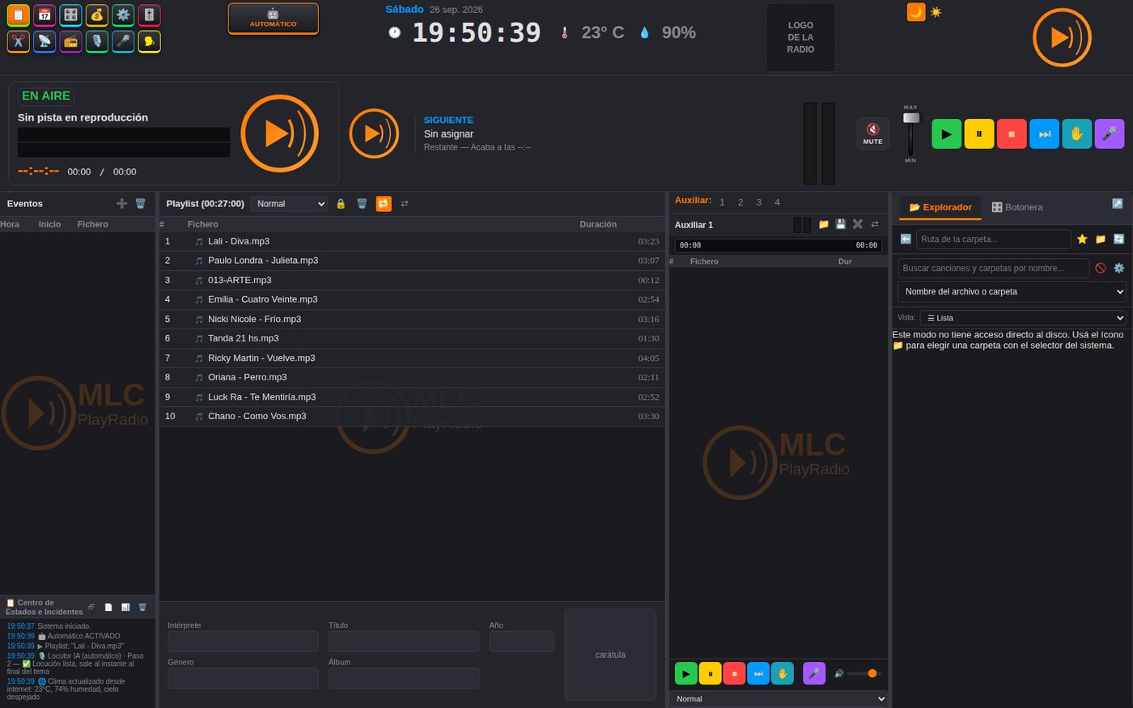
Task: Toggle the MUTE button
Action: pyautogui.click(x=872, y=134)
